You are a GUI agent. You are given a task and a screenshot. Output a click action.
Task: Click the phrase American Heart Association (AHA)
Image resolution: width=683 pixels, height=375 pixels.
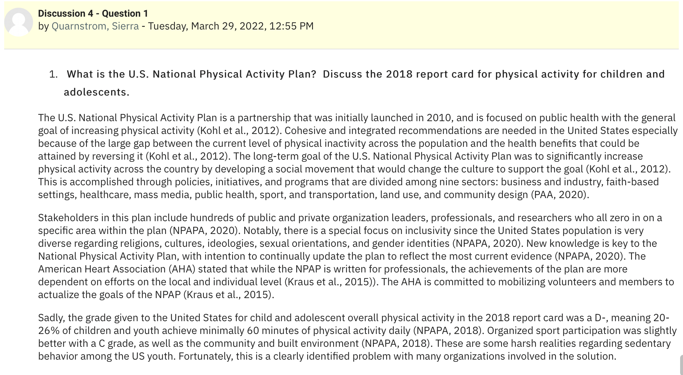(x=117, y=269)
